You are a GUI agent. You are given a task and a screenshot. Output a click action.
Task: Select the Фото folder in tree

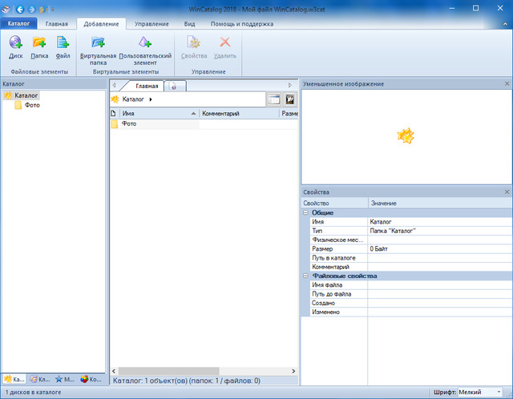click(32, 105)
